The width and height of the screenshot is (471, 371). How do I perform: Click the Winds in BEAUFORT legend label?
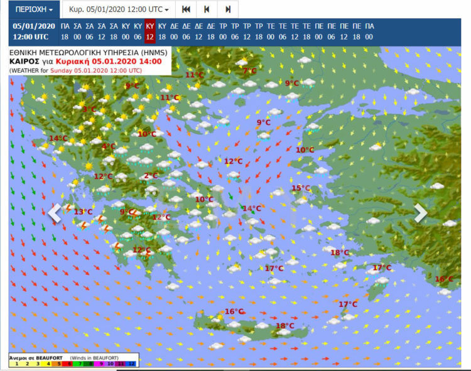click(94, 358)
